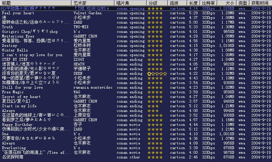The image size is (272, 162).
Task: Select the song One
Action: click(x=5, y=134)
